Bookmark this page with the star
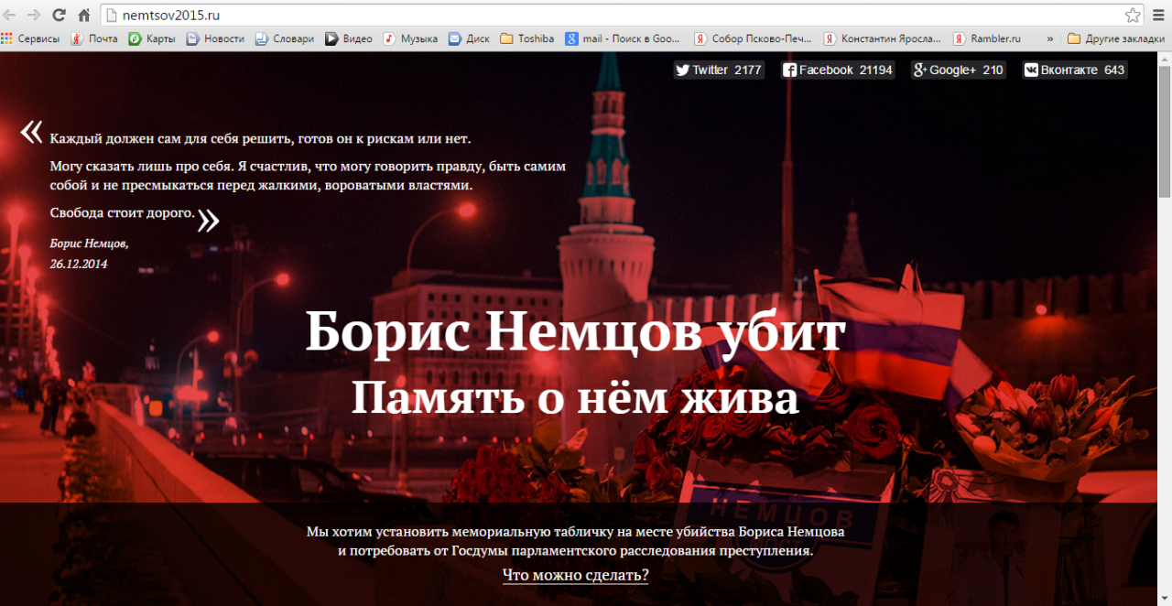1172x606 pixels. point(1133,15)
